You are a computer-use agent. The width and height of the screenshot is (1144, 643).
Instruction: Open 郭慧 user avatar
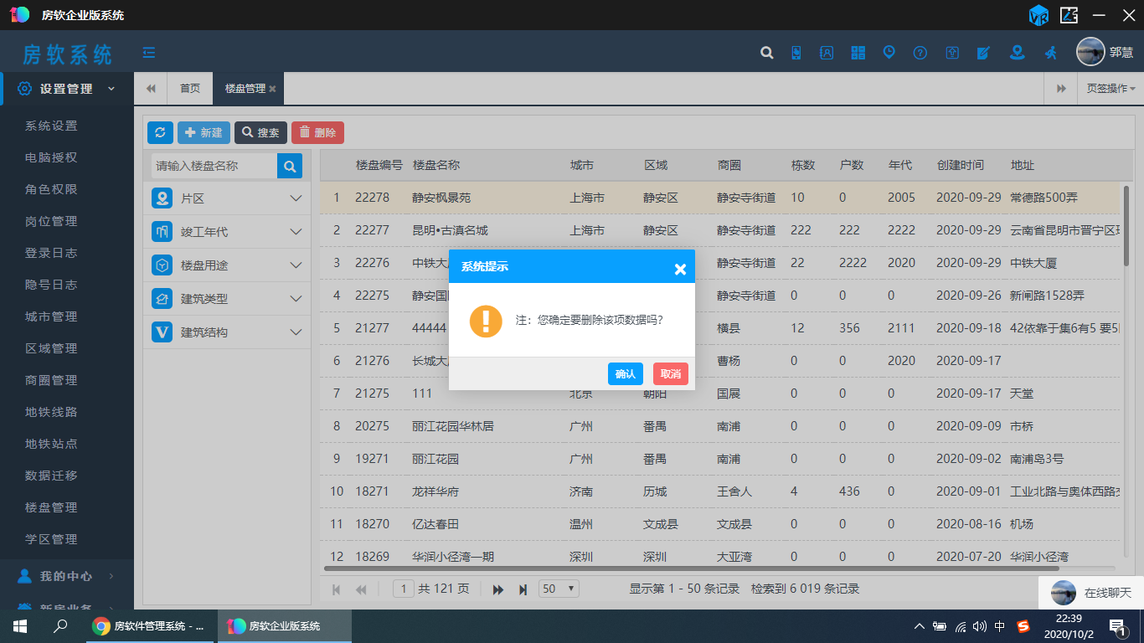(1090, 52)
